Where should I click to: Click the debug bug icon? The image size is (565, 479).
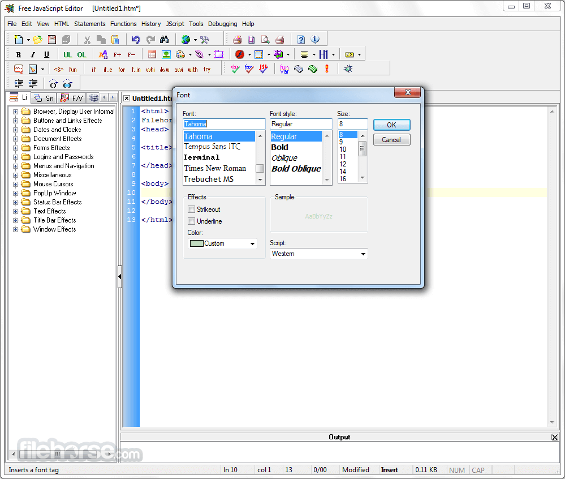(x=348, y=69)
